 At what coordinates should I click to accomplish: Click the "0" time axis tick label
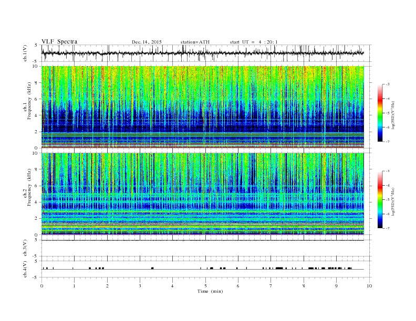tap(41, 286)
